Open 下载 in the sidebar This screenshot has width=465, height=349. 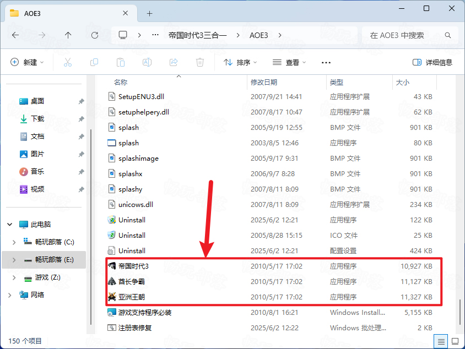coord(37,119)
